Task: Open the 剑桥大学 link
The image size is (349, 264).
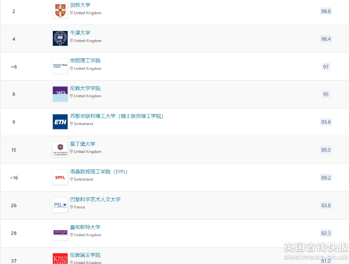Action: 80,5
